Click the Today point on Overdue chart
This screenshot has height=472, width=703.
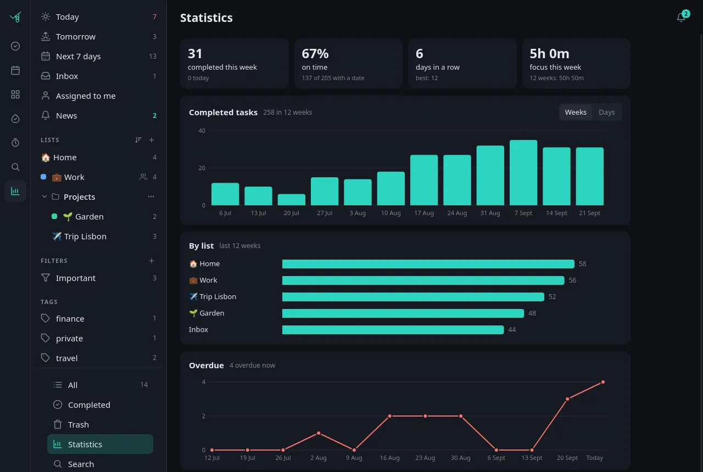(603, 382)
